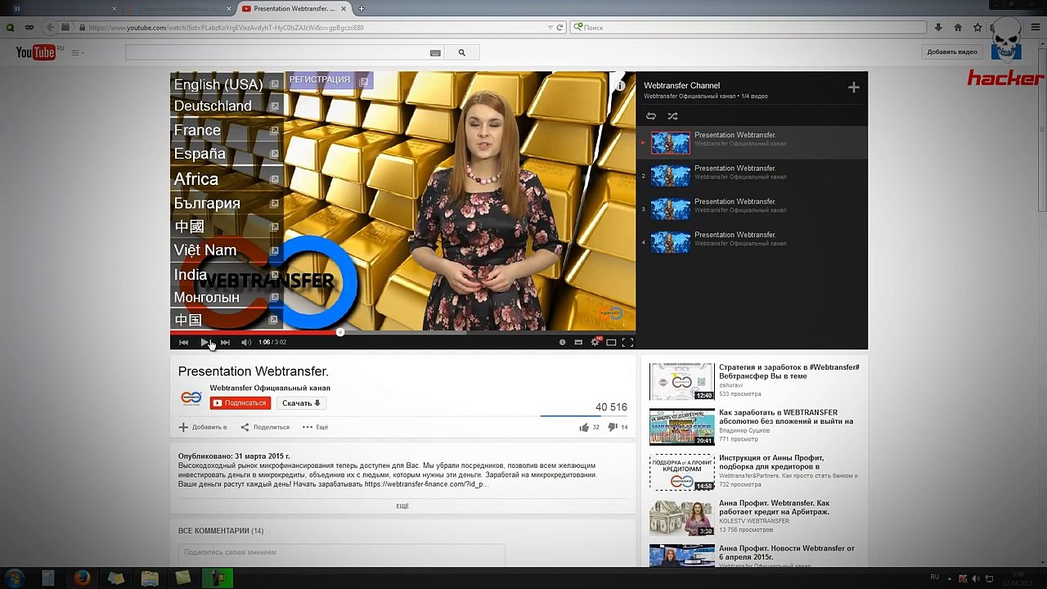Select English (USA) language link in video

[227, 84]
